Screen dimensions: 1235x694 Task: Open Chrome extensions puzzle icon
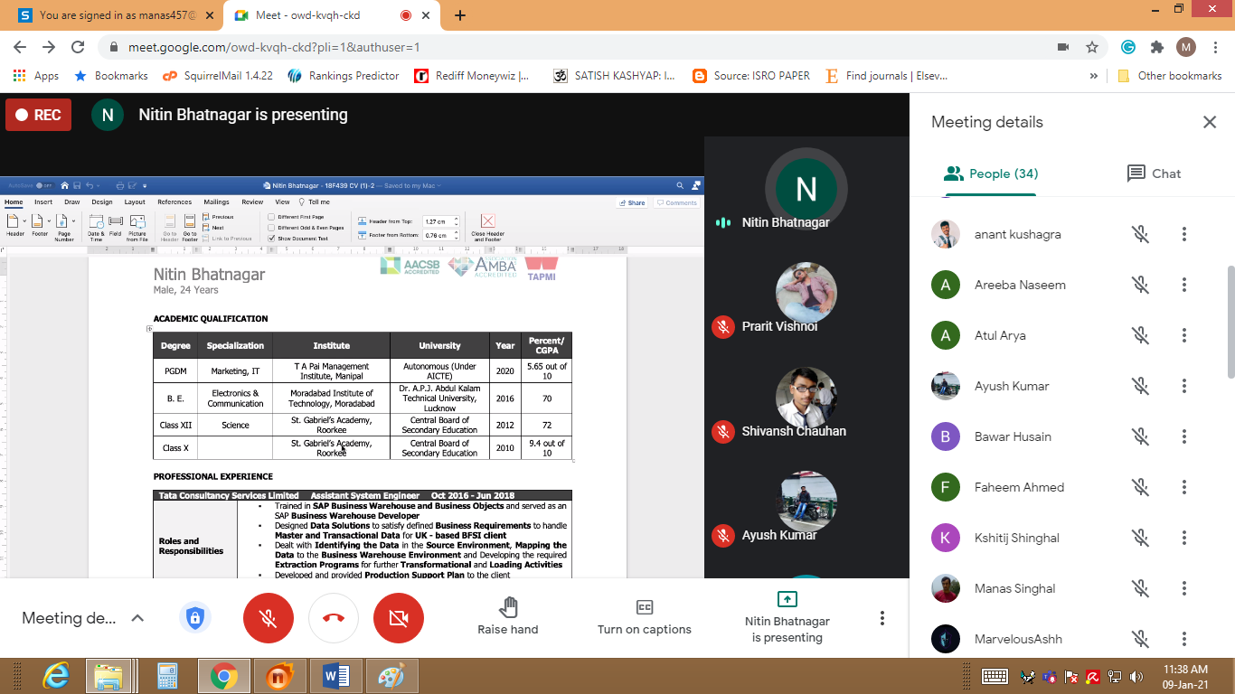click(x=1156, y=47)
